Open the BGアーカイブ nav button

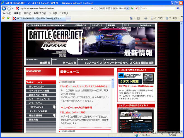tap(90, 61)
